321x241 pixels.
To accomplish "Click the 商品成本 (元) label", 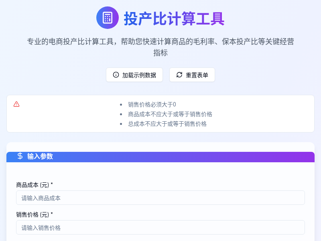I will pos(35,185).
